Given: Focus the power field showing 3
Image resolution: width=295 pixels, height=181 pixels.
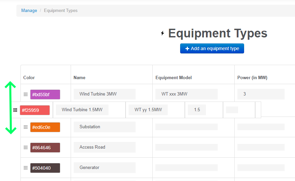Looking at the screenshot, I should tap(261, 94).
